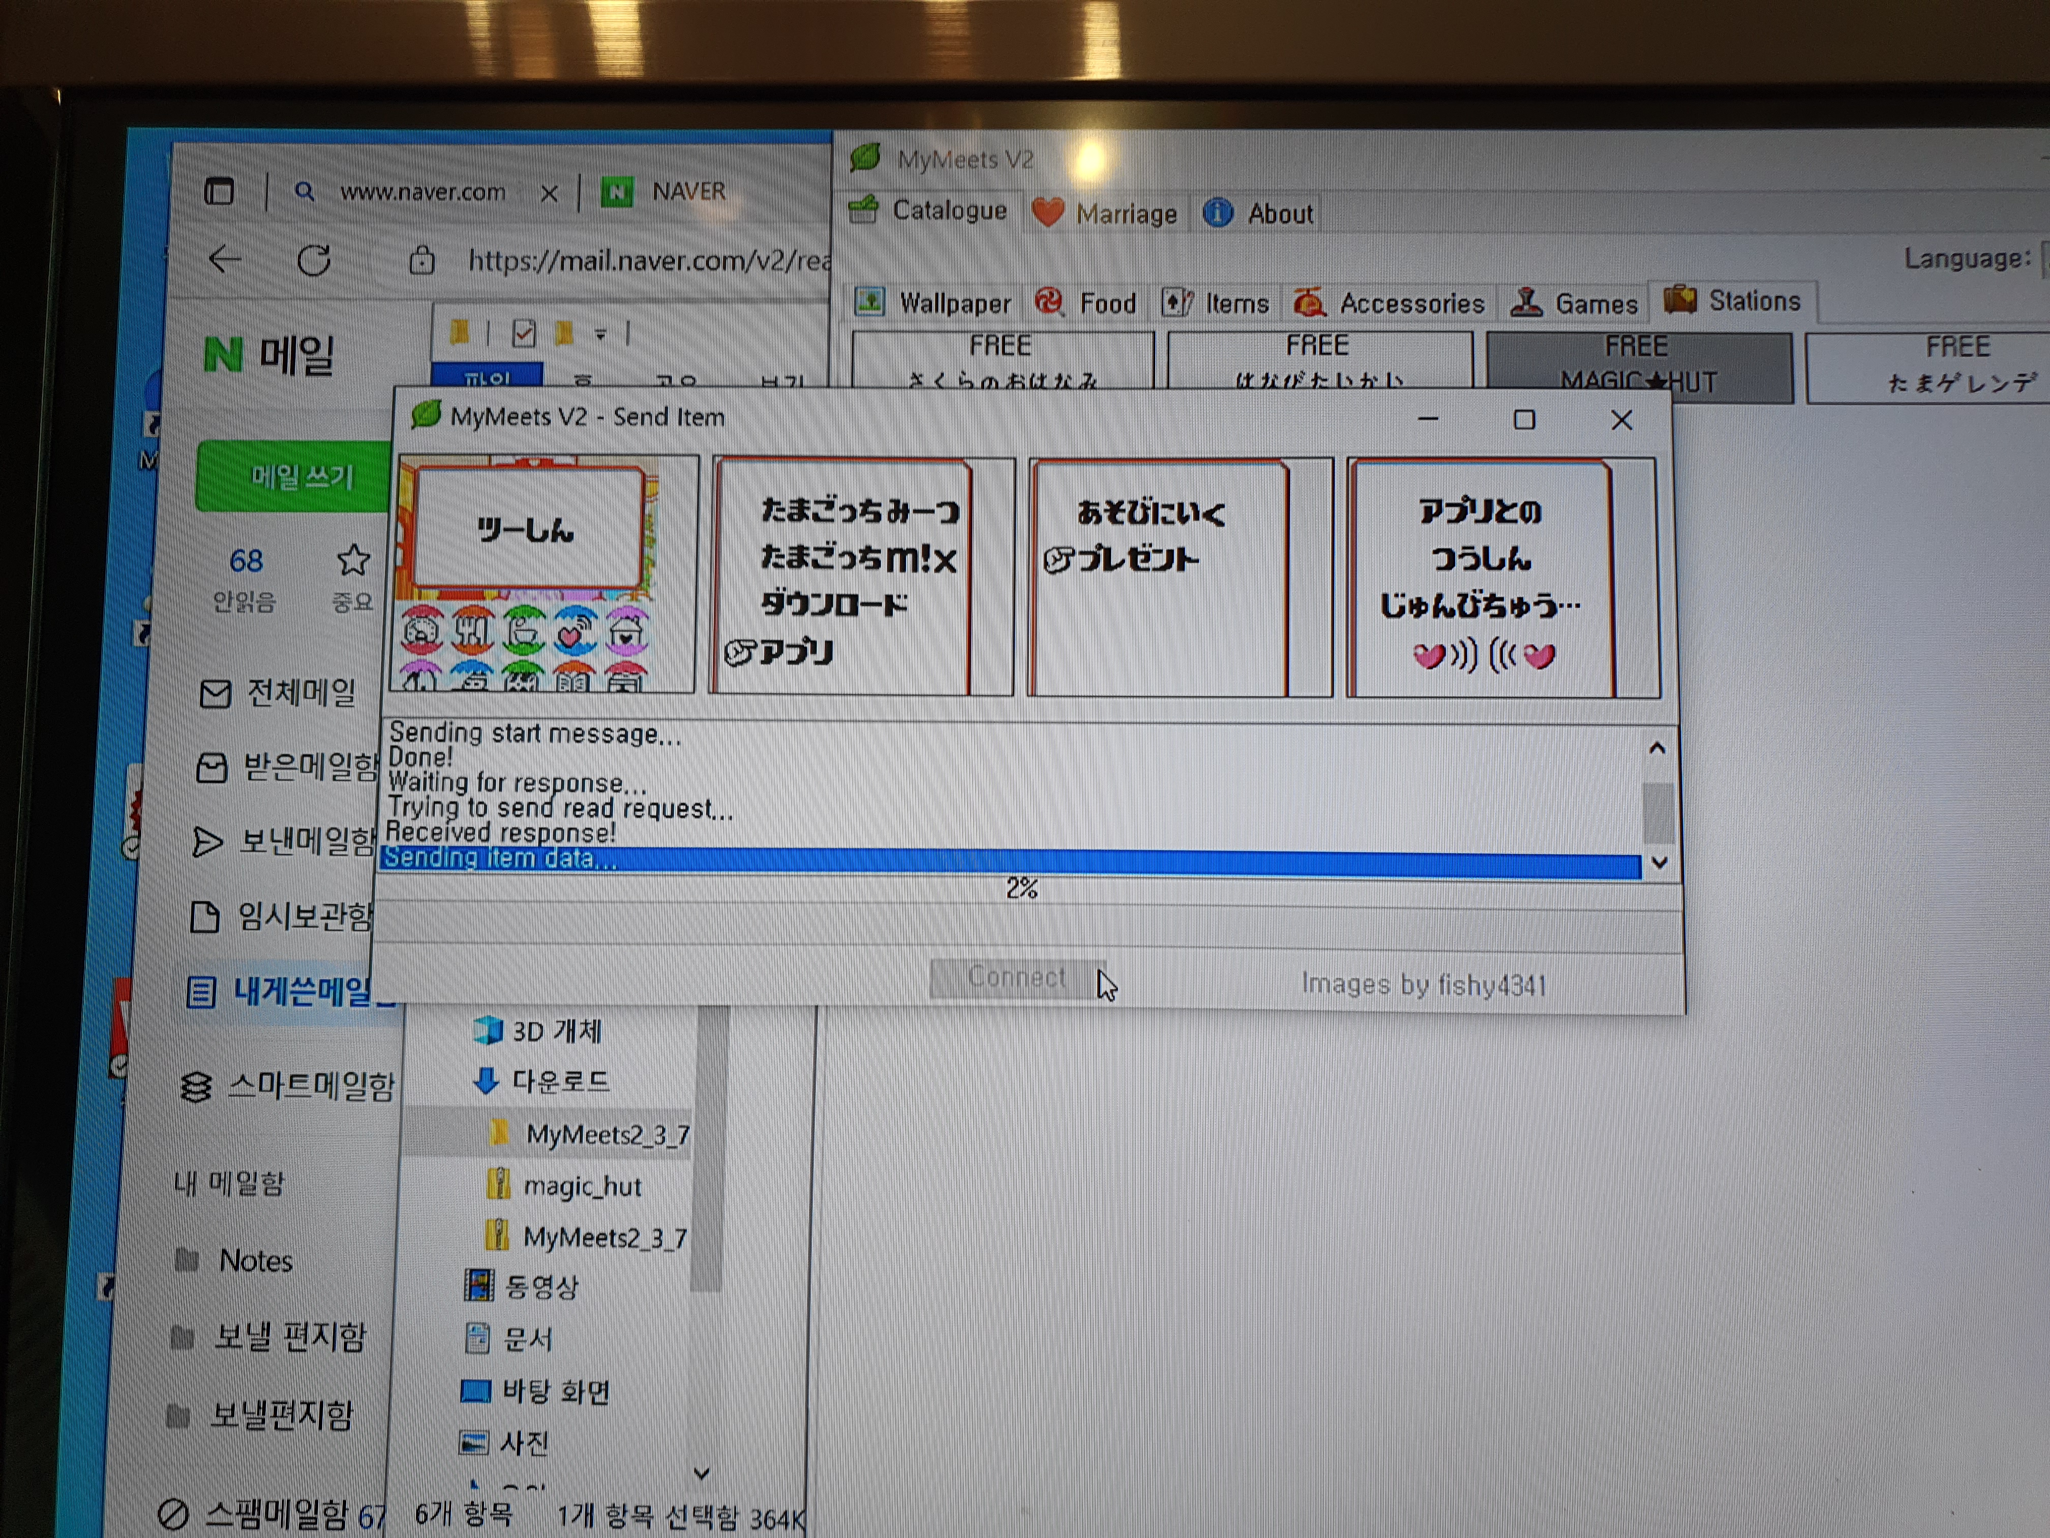The height and width of the screenshot is (1538, 2050).
Task: Open the 보낸메일함 sent folder
Action: (x=284, y=841)
